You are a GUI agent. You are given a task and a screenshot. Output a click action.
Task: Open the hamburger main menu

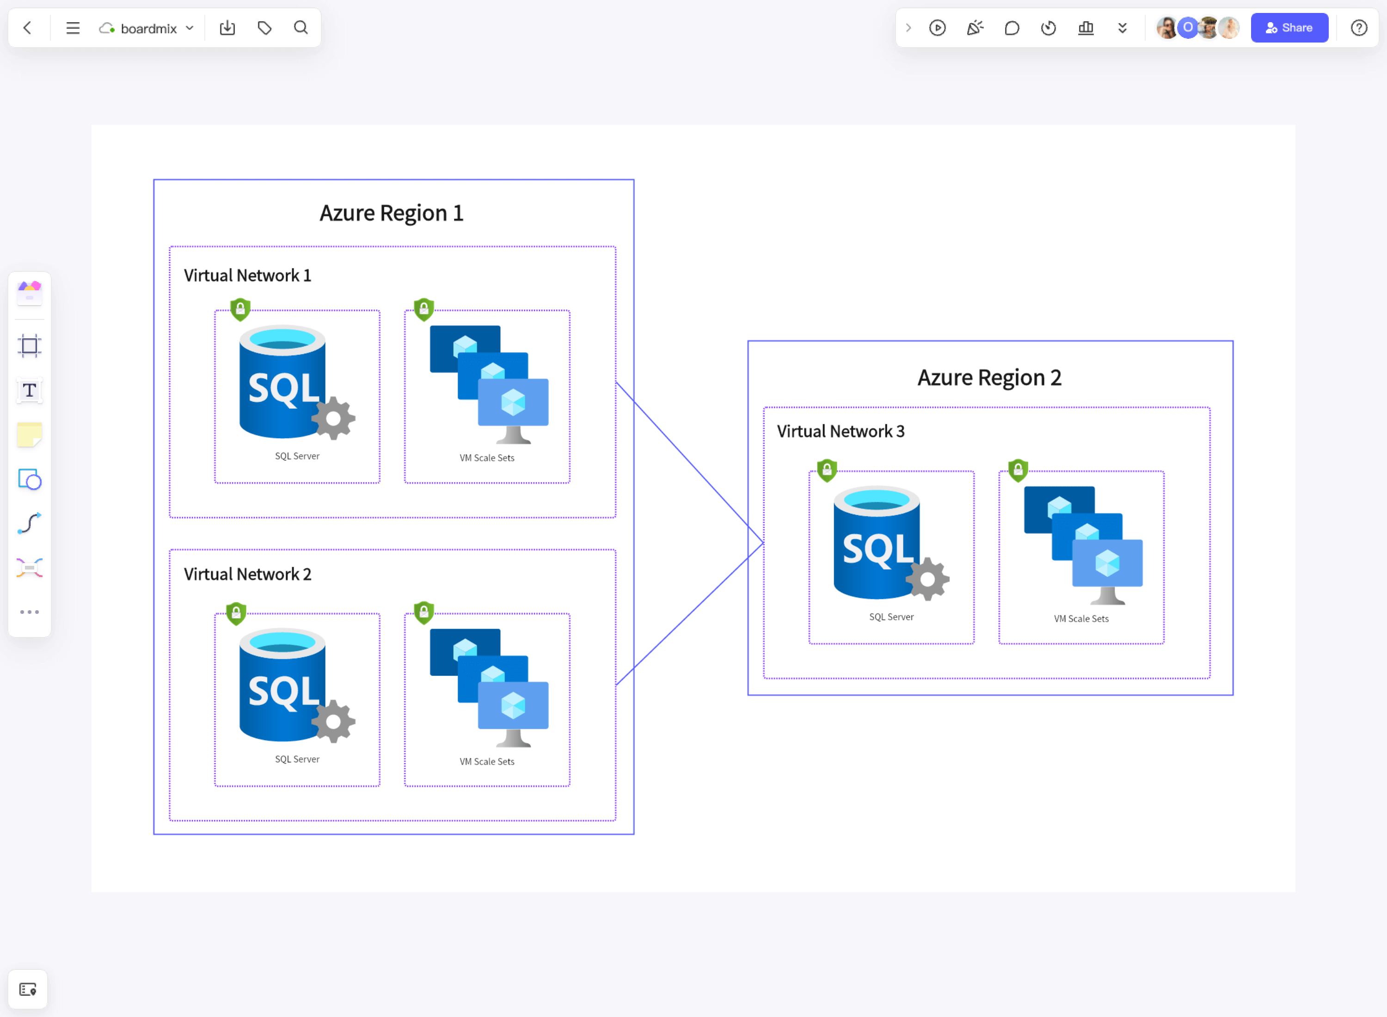pos(73,28)
